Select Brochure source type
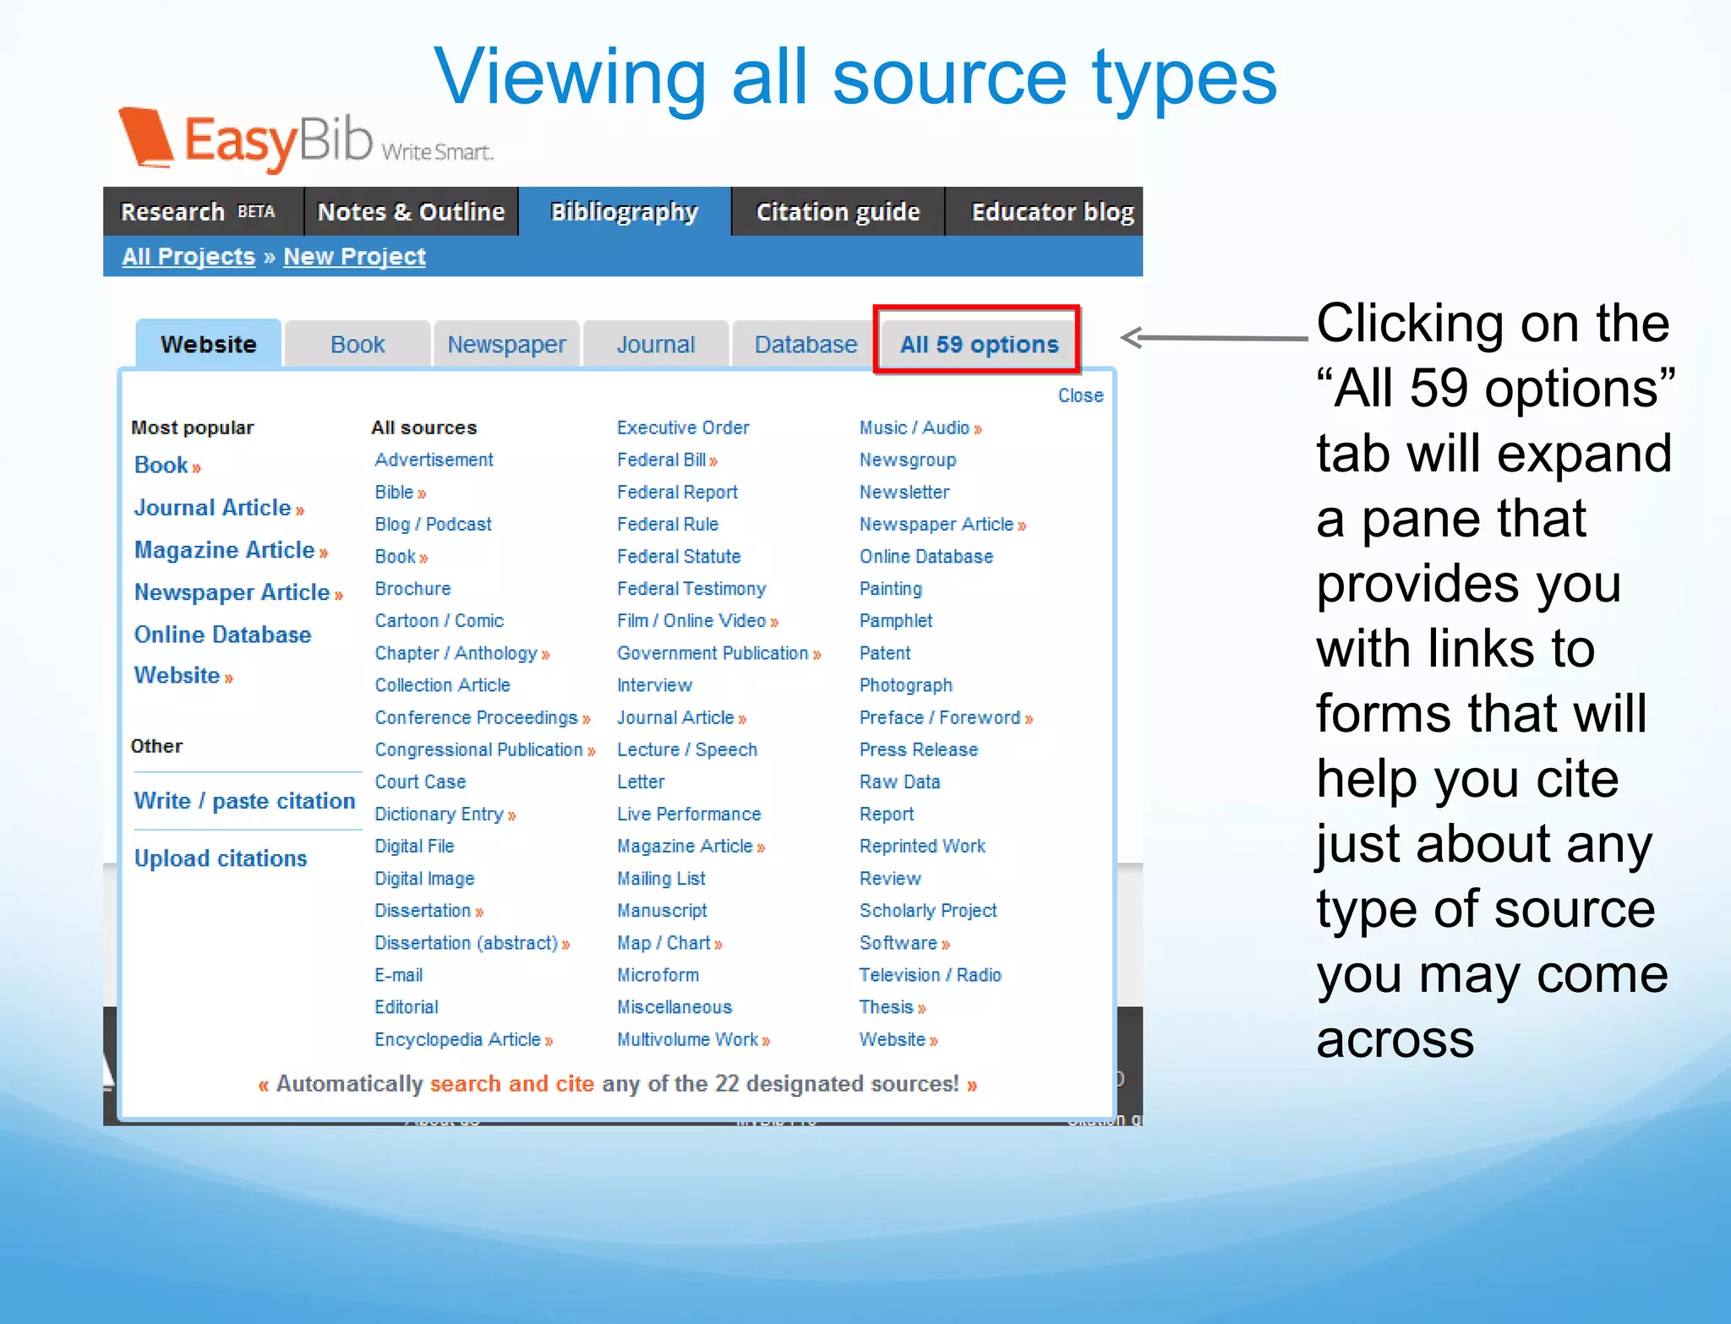The width and height of the screenshot is (1731, 1324). [x=412, y=588]
